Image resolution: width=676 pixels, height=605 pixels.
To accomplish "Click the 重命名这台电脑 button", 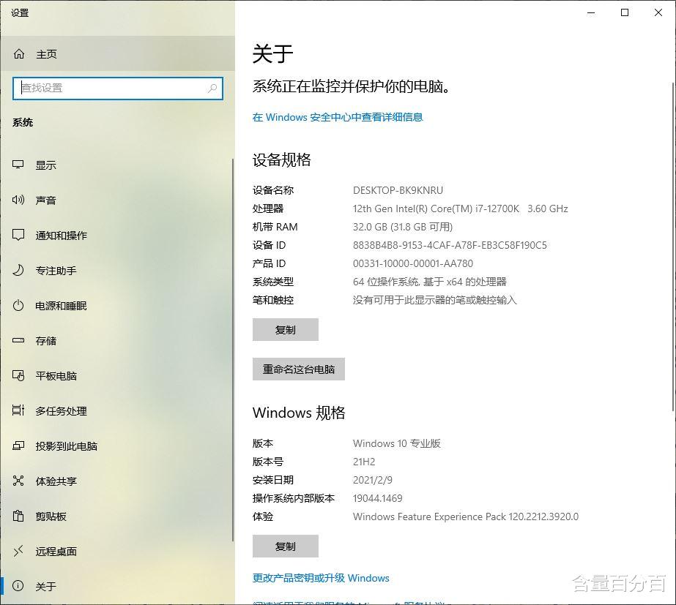I will [299, 369].
